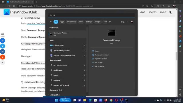Screen dimensions: 183x103
Task: Refresh the browser page
Action: (x=9, y=6)
